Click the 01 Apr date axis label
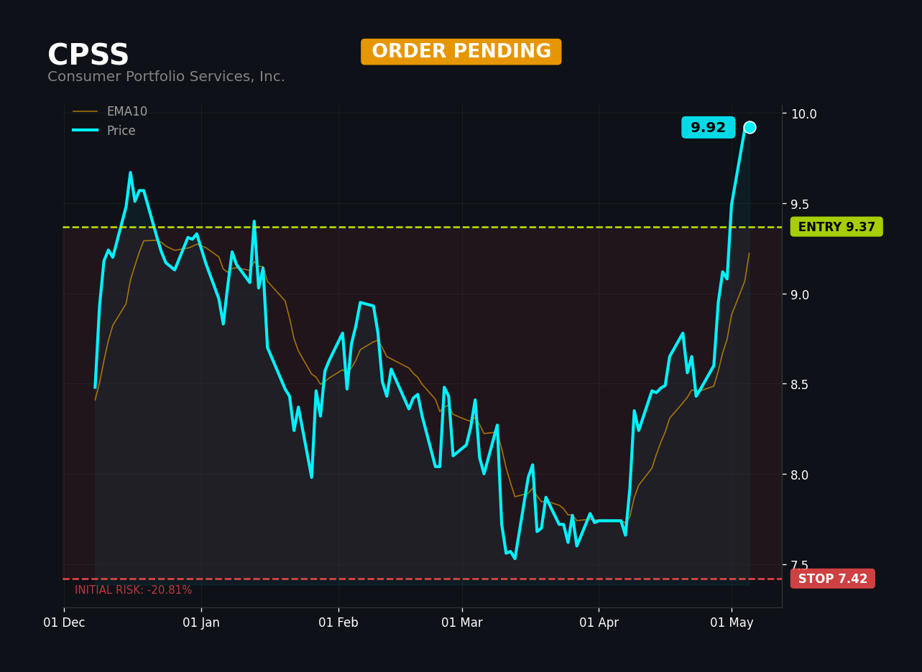922x672 pixels. [x=599, y=622]
